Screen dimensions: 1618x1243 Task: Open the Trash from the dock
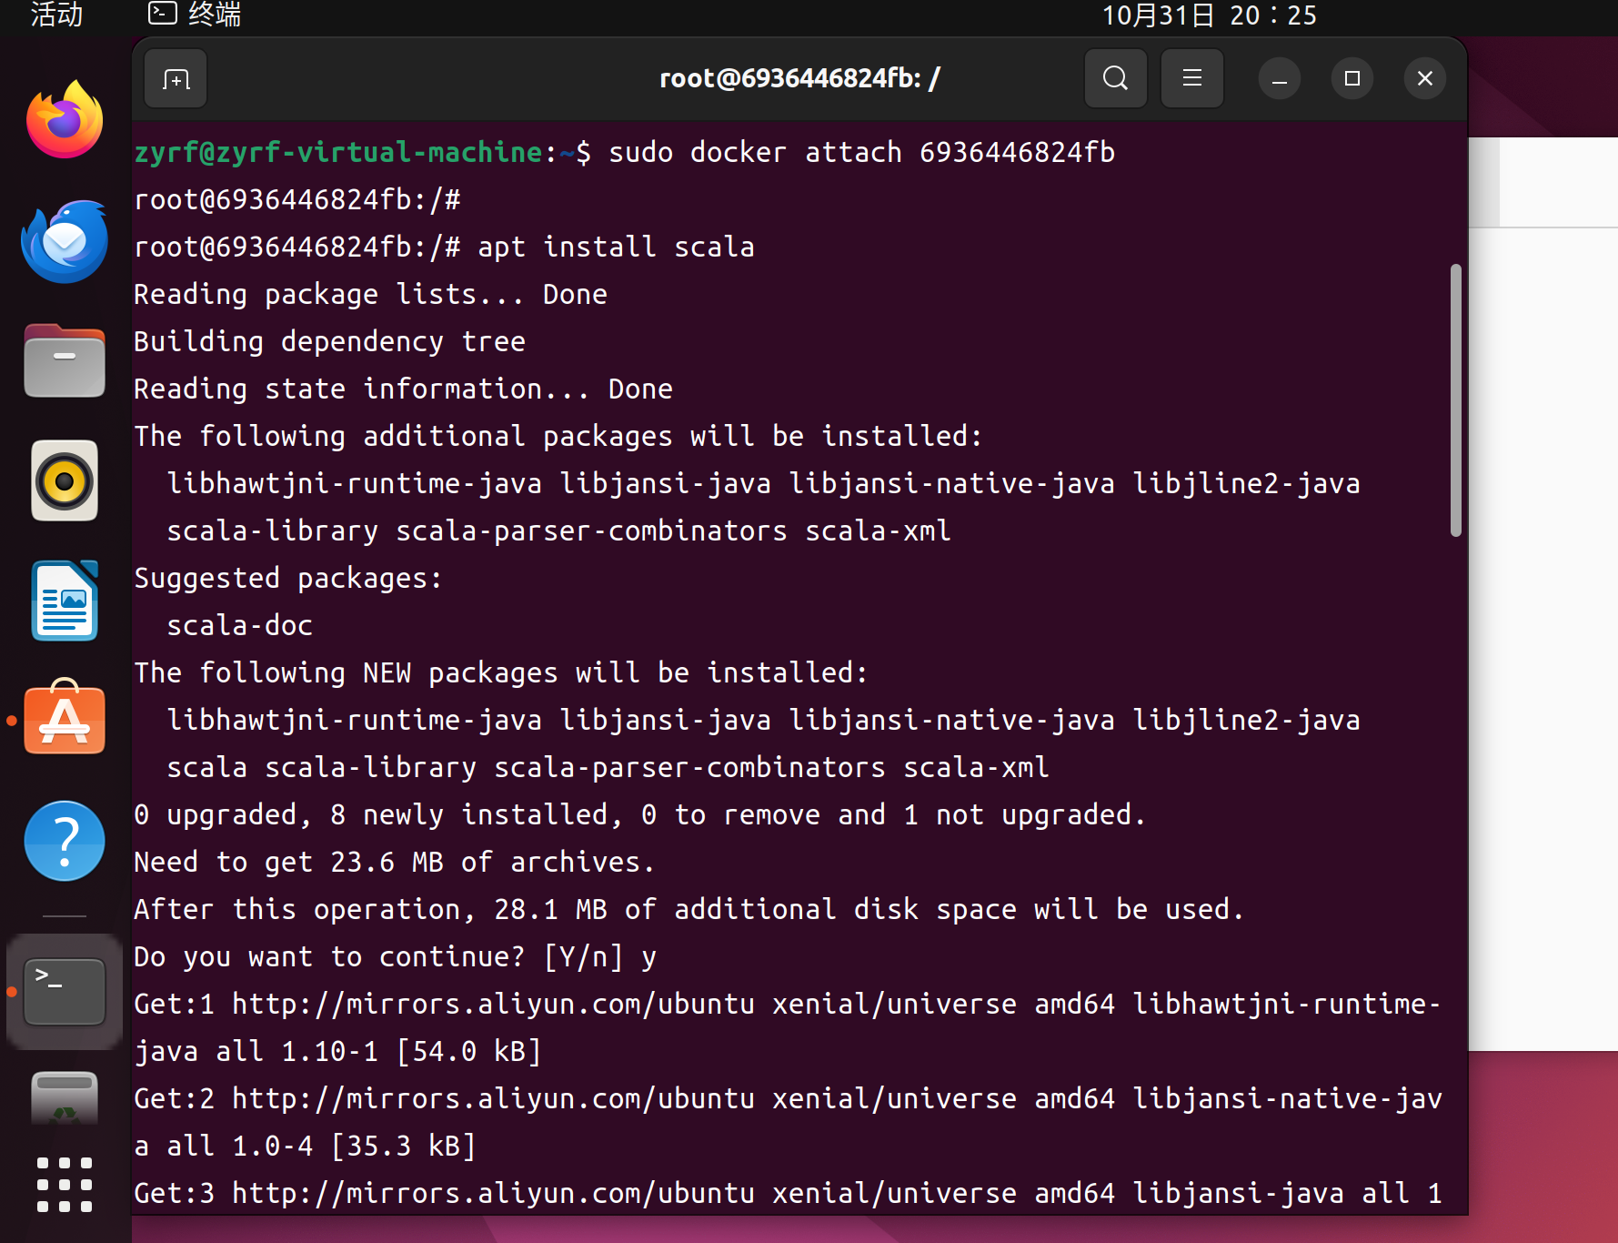65,1098
